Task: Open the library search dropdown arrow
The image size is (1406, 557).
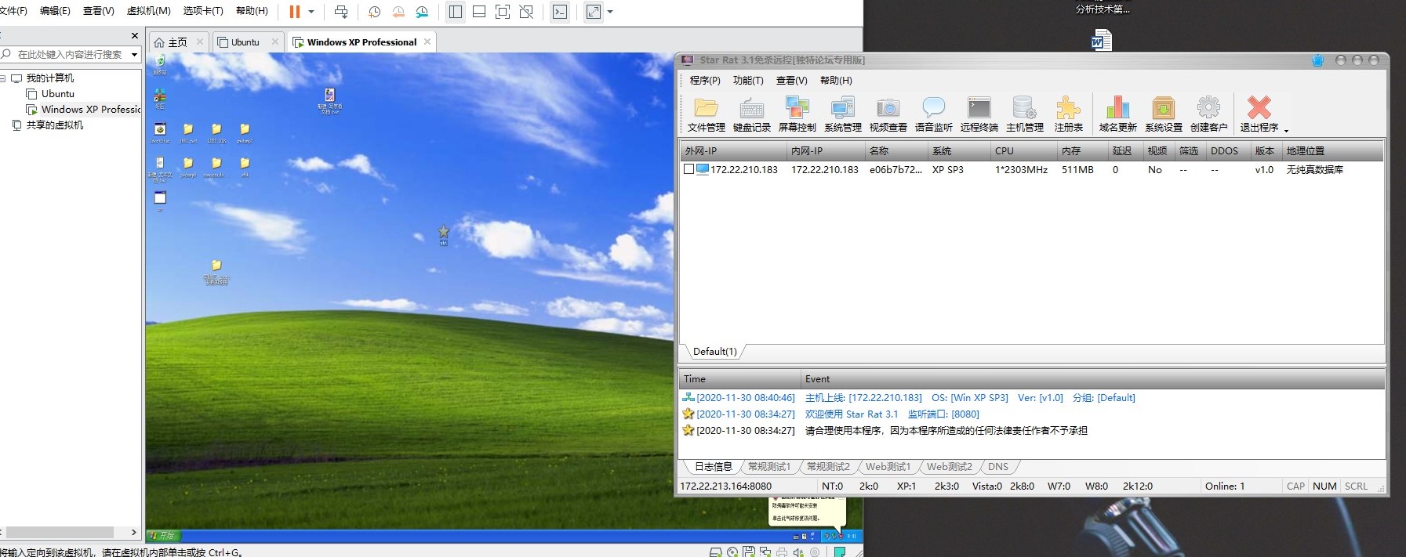Action: click(x=134, y=54)
